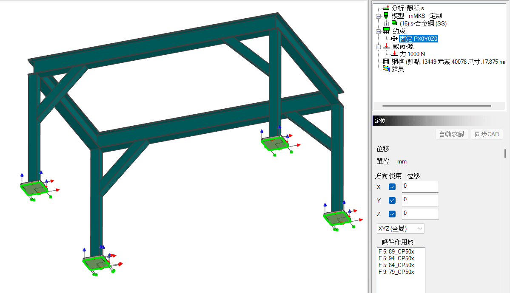
Task: Click the front-left base plate constraint
Action: 96,263
